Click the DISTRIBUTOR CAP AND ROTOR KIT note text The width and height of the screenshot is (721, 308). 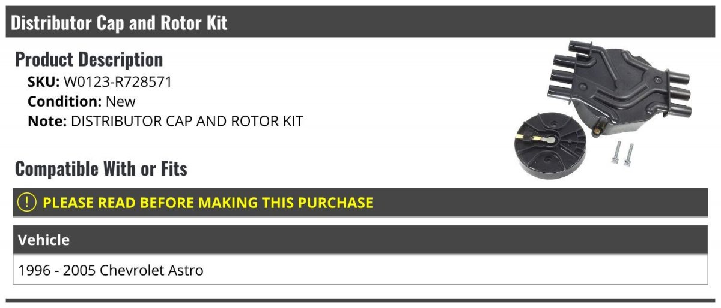coord(187,121)
